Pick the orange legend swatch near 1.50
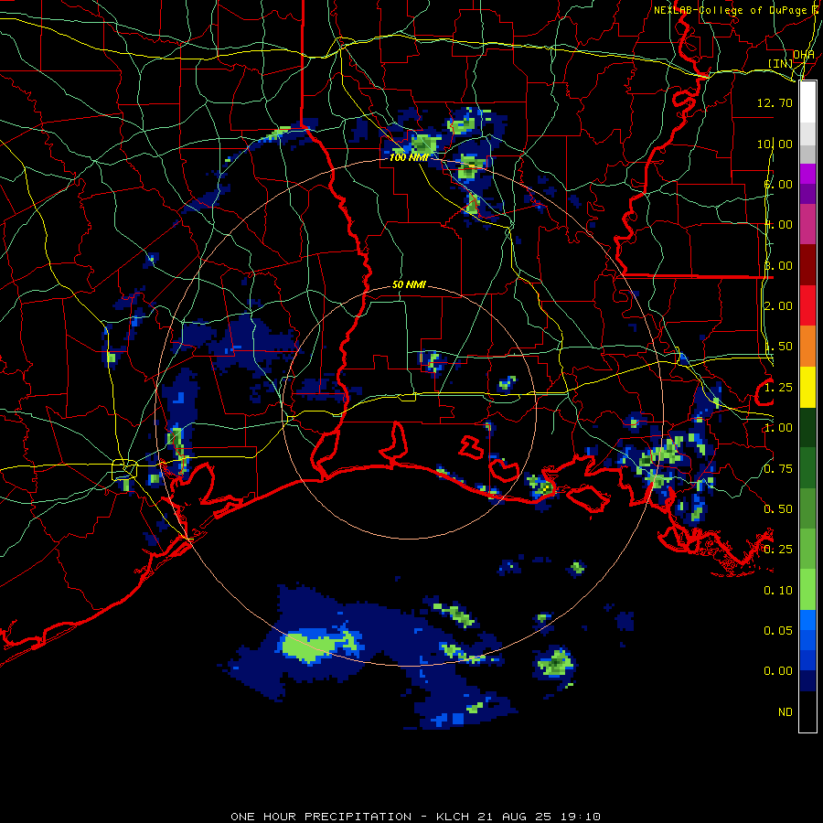The height and width of the screenshot is (823, 823). pos(807,346)
